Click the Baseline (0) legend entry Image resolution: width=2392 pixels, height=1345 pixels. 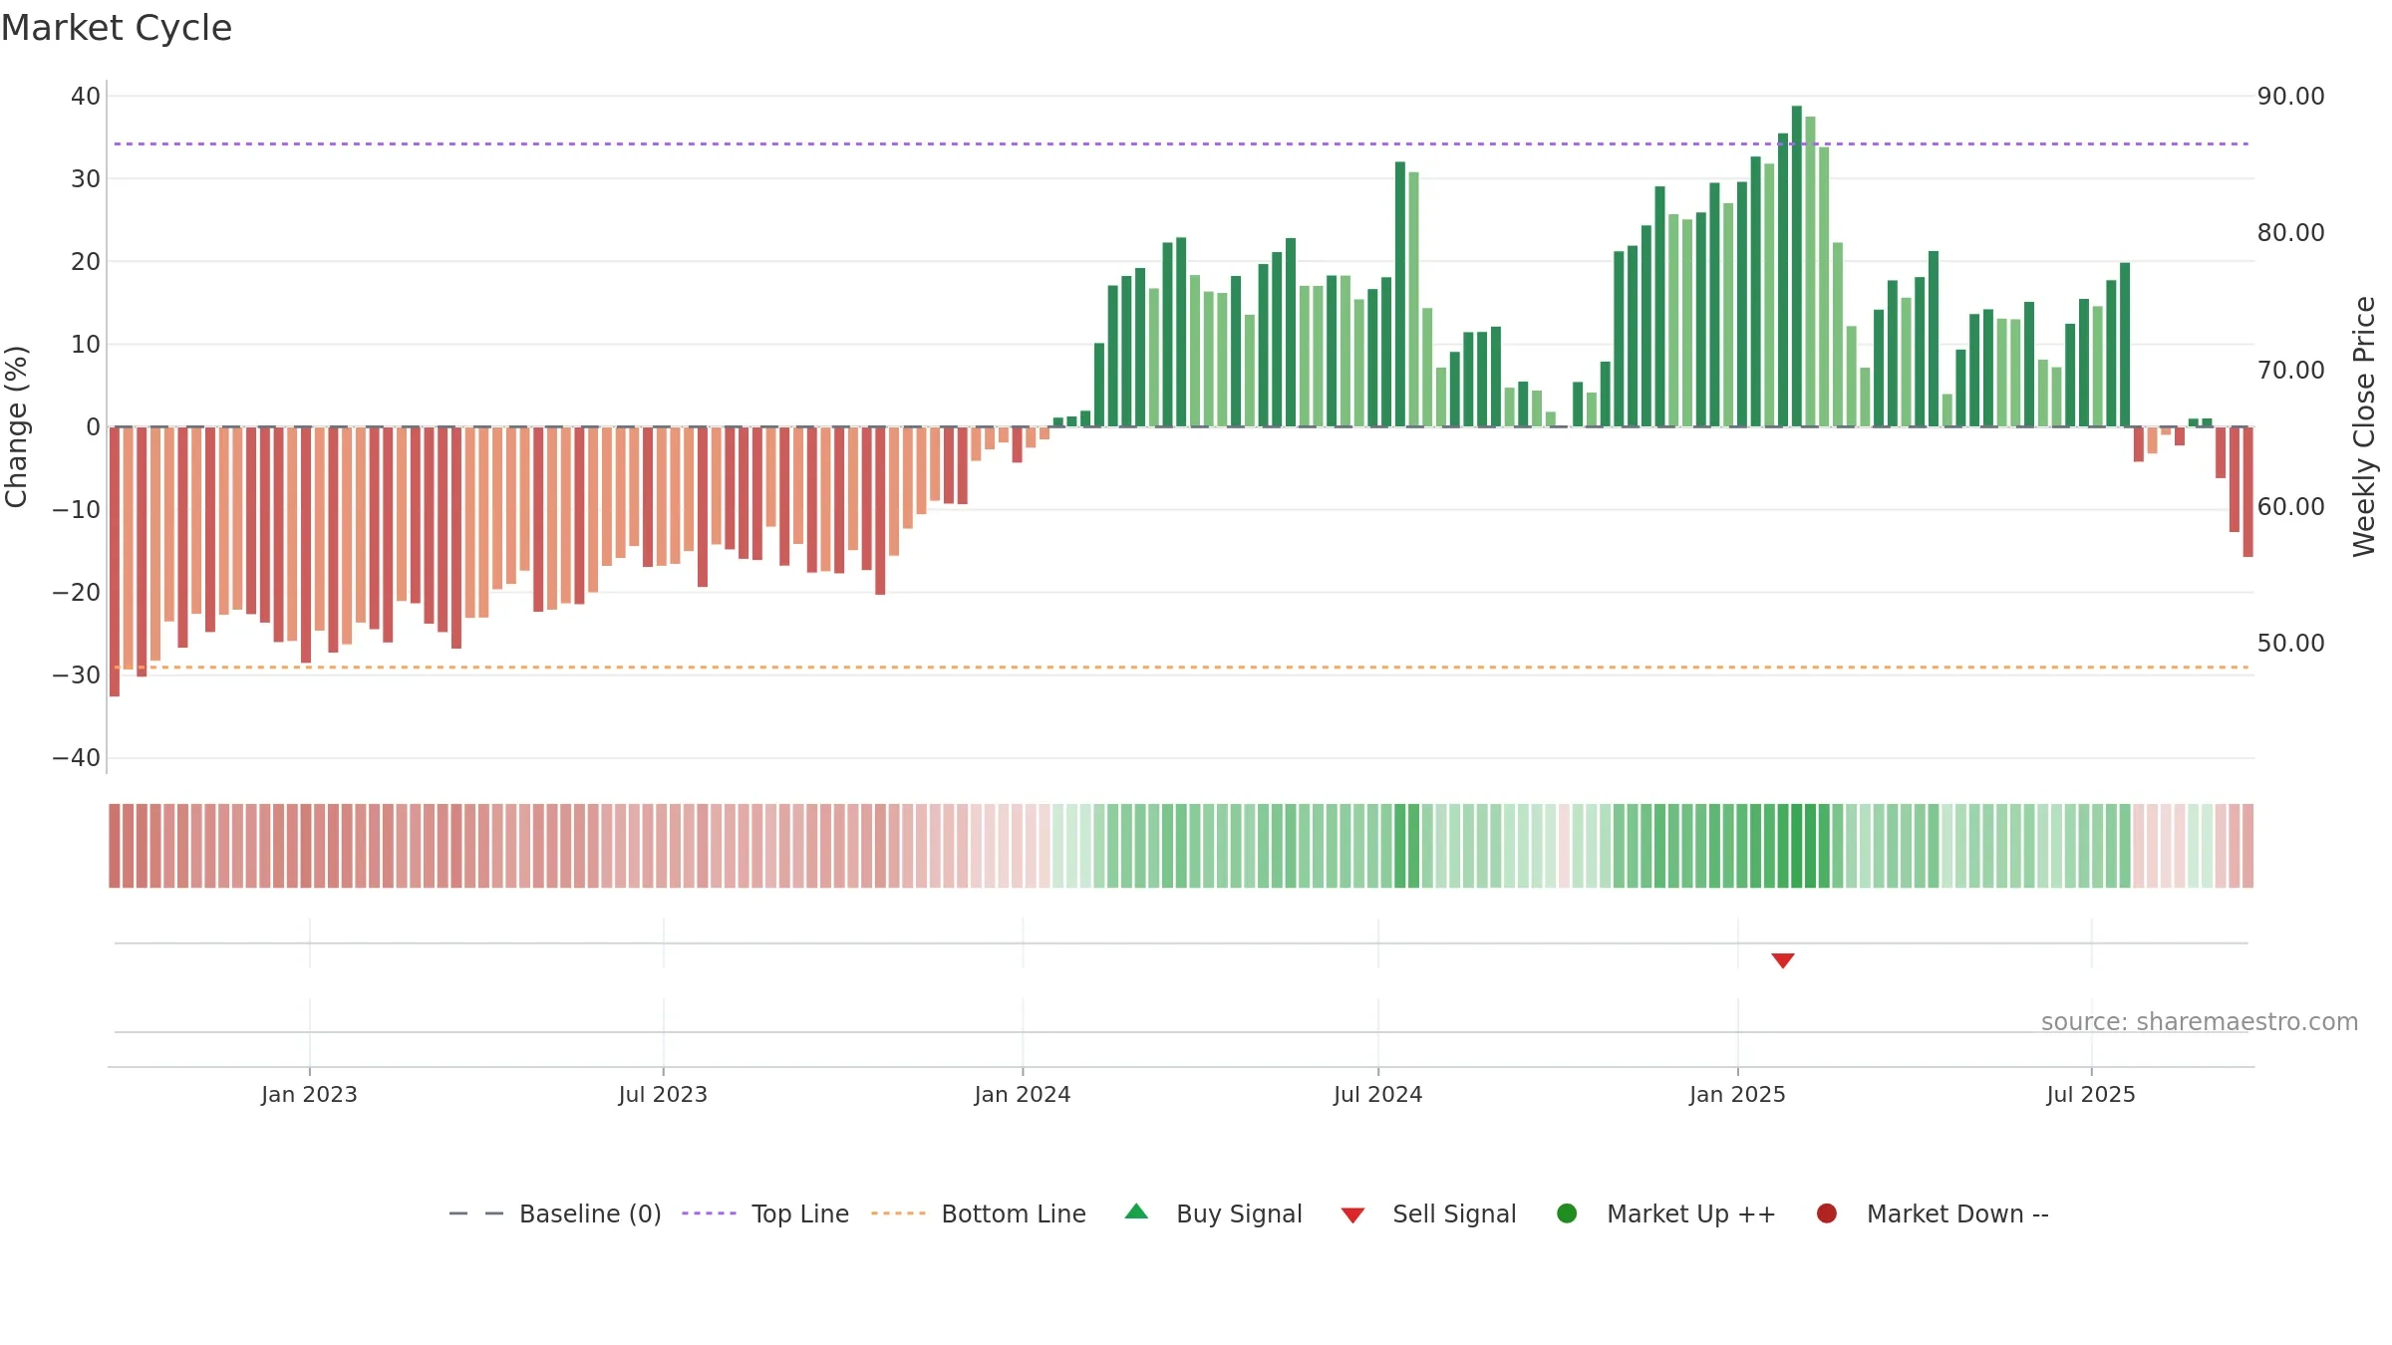[x=555, y=1213]
